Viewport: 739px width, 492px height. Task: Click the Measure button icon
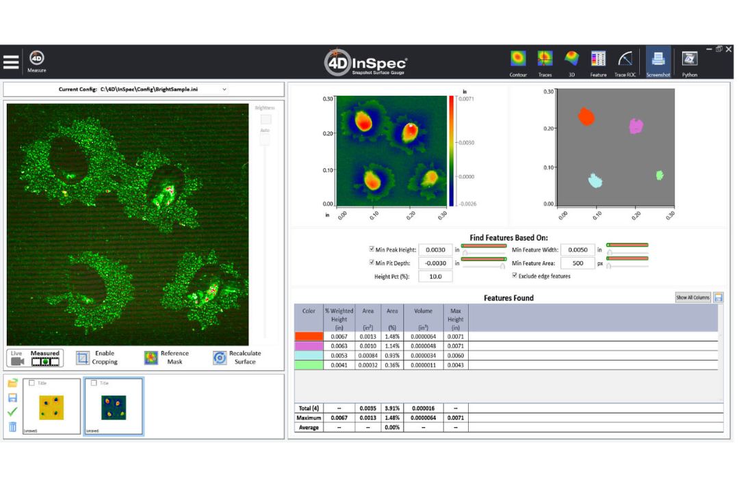click(37, 59)
